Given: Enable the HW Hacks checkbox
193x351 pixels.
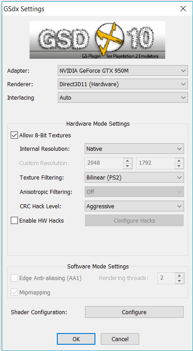Looking at the screenshot, I should click(14, 221).
